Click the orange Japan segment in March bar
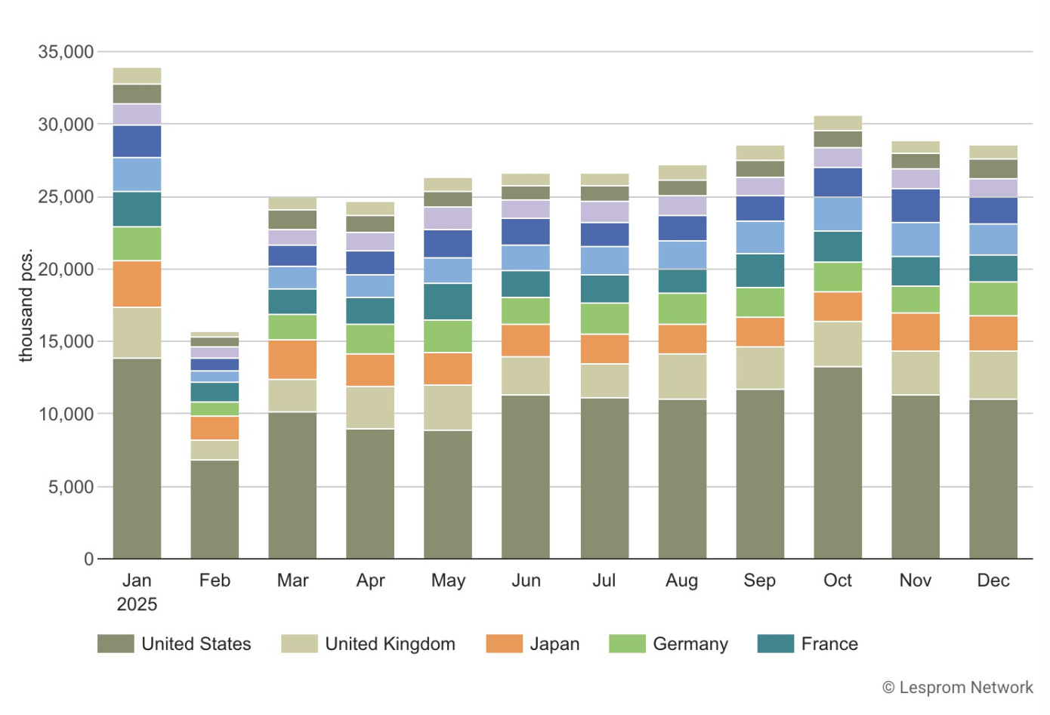This screenshot has height=715, width=1050. 292,359
